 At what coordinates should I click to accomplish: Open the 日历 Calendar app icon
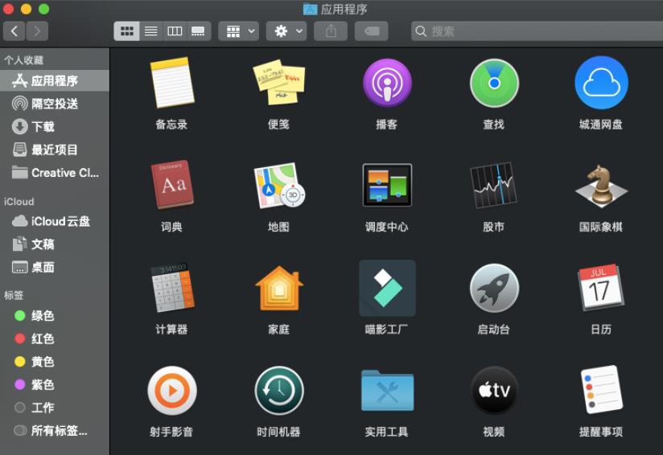pyautogui.click(x=601, y=287)
